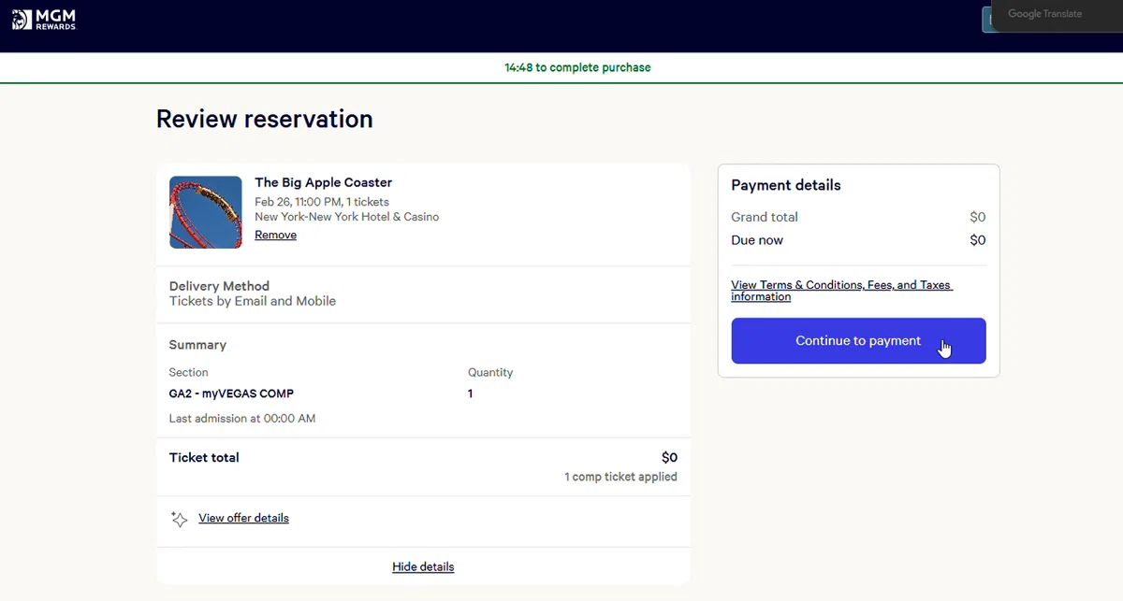The image size is (1123, 601).
Task: Click the GA2 - myVEGAS COMP section value
Action: (231, 394)
